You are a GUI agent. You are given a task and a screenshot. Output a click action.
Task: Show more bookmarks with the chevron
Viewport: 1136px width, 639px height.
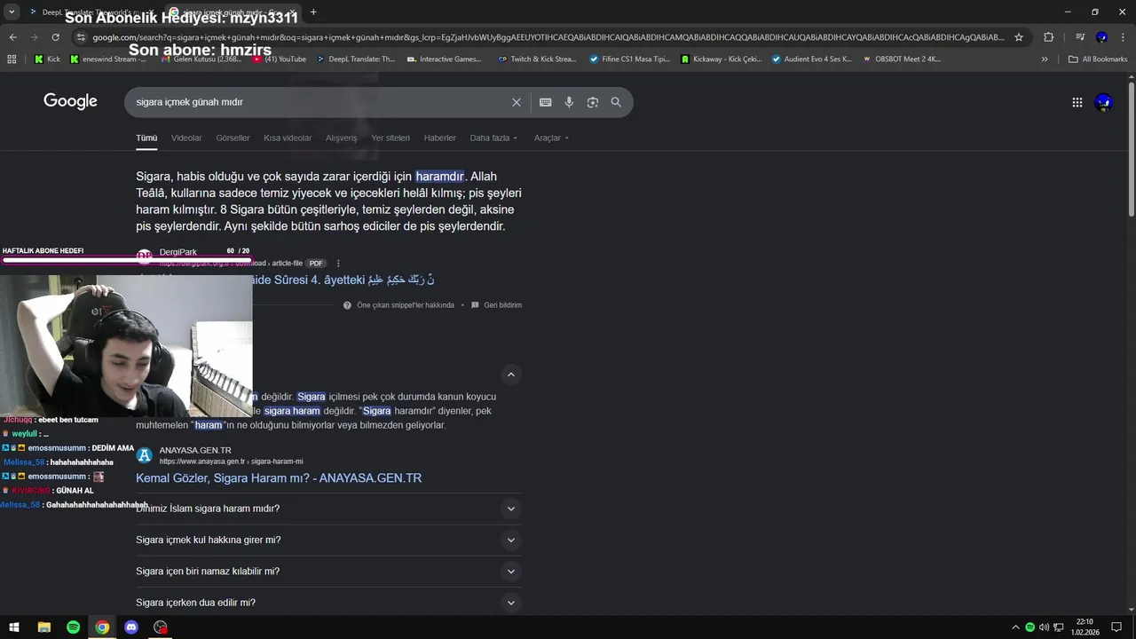click(x=1045, y=59)
